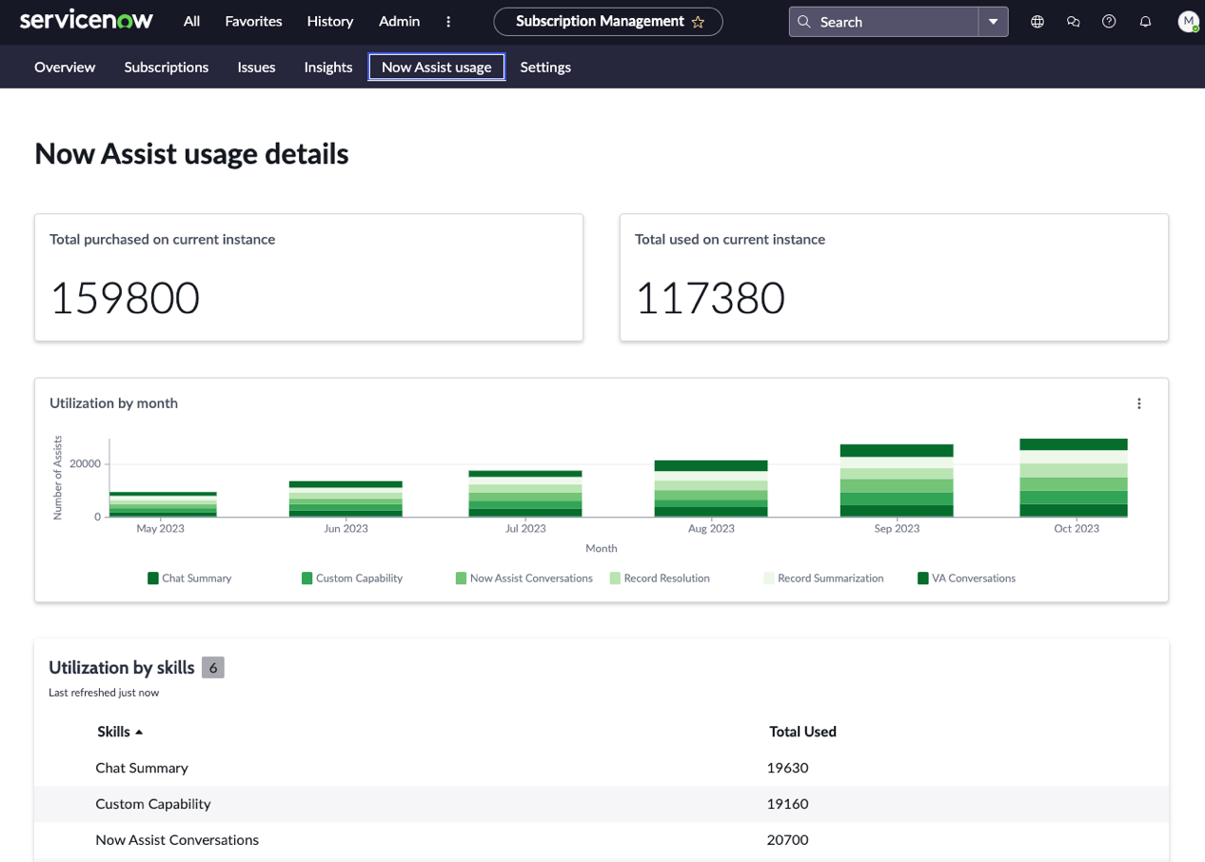Click the Chat Summary row name

142,768
